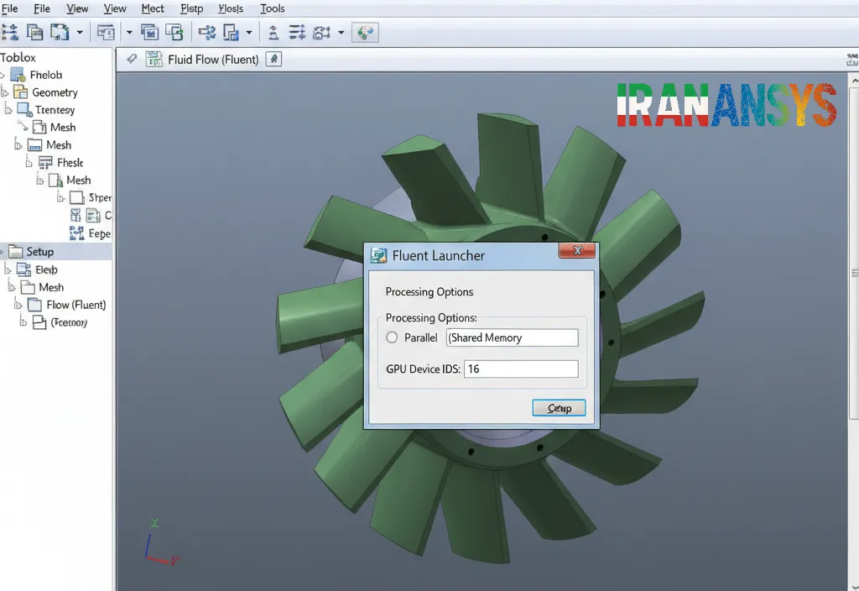Click the square icon beside Sʼrper
This screenshot has width=859, height=591.
click(x=77, y=197)
